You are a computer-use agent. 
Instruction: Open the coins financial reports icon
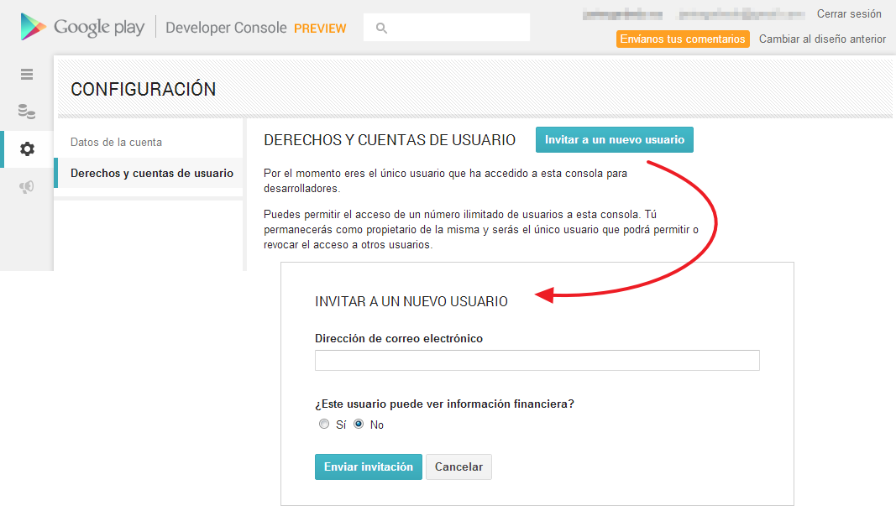coord(27,111)
